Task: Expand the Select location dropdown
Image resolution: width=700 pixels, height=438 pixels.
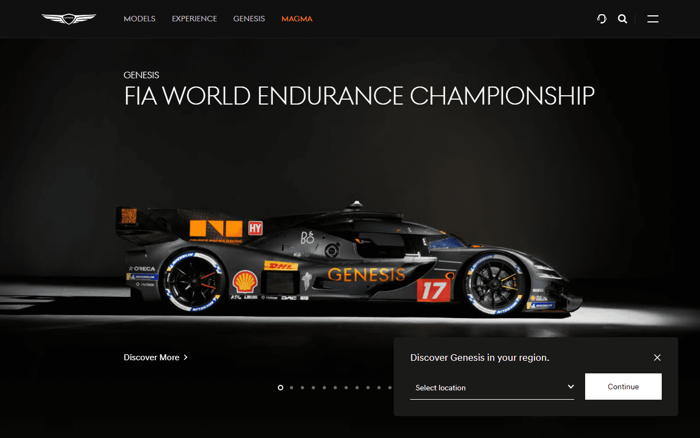Action: click(492, 387)
